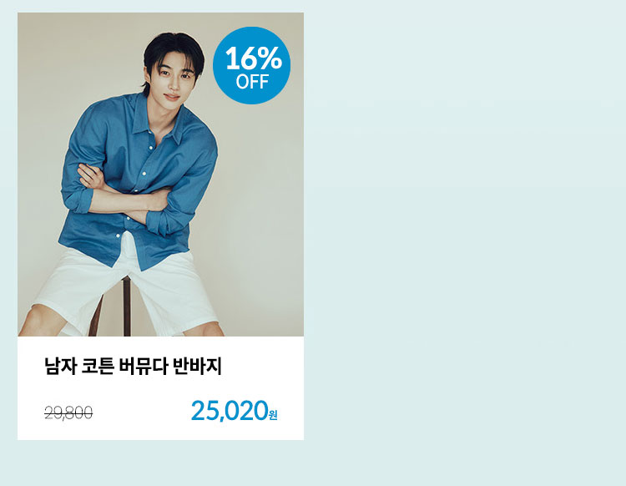Click the word 남자 in product title
Image resolution: width=626 pixels, height=486 pixels.
[60, 366]
